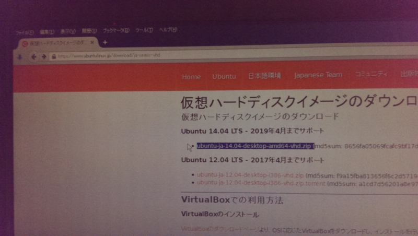
Task: Open the 日本語環境 navigation link
Action: coord(264,76)
